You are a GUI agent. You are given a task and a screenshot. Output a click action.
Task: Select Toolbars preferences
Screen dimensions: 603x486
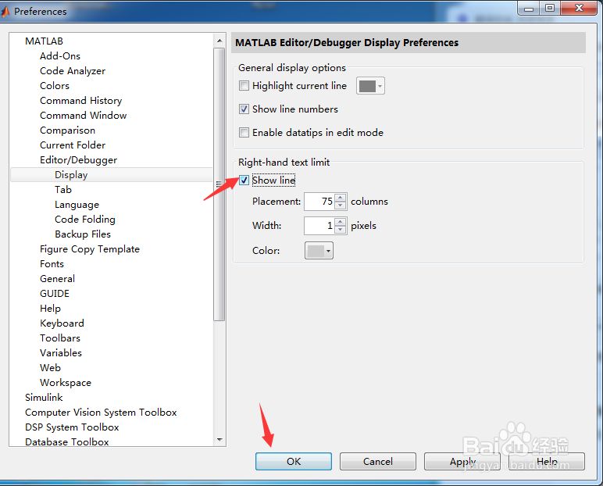pos(60,338)
